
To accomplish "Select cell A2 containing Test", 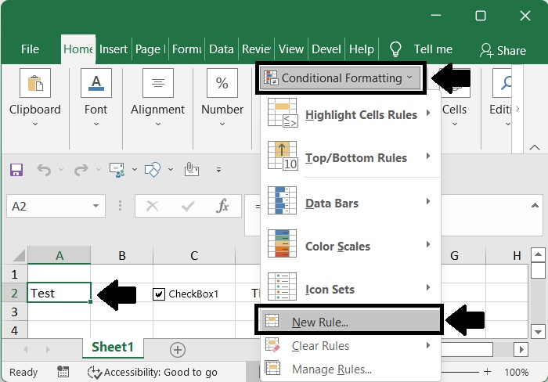I will (59, 293).
